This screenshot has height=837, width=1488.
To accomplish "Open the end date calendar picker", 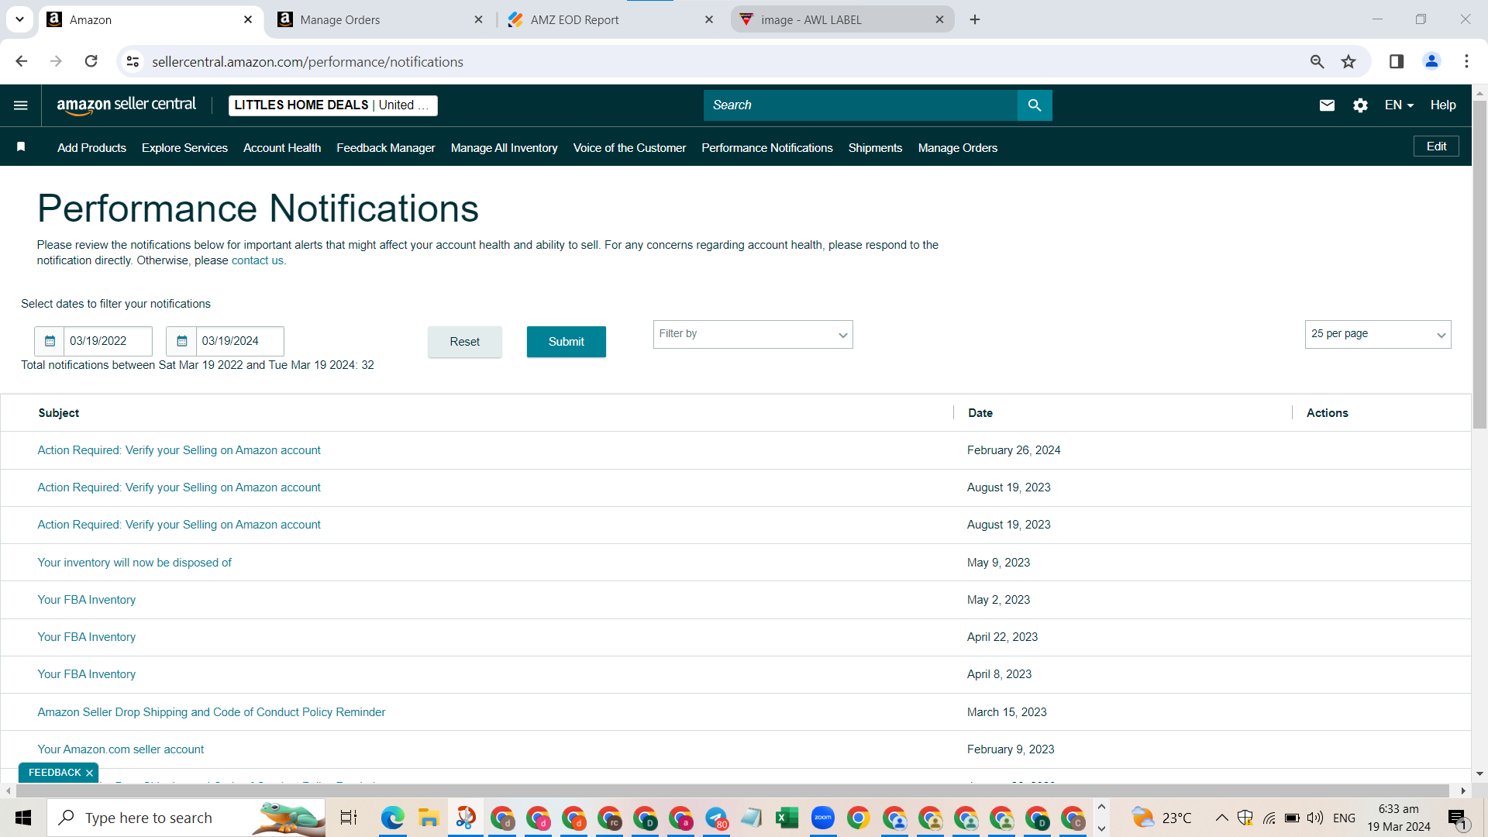I will coord(181,341).
